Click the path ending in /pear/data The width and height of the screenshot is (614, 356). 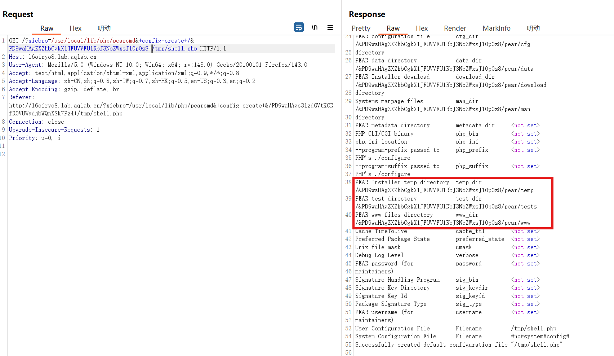(445, 69)
